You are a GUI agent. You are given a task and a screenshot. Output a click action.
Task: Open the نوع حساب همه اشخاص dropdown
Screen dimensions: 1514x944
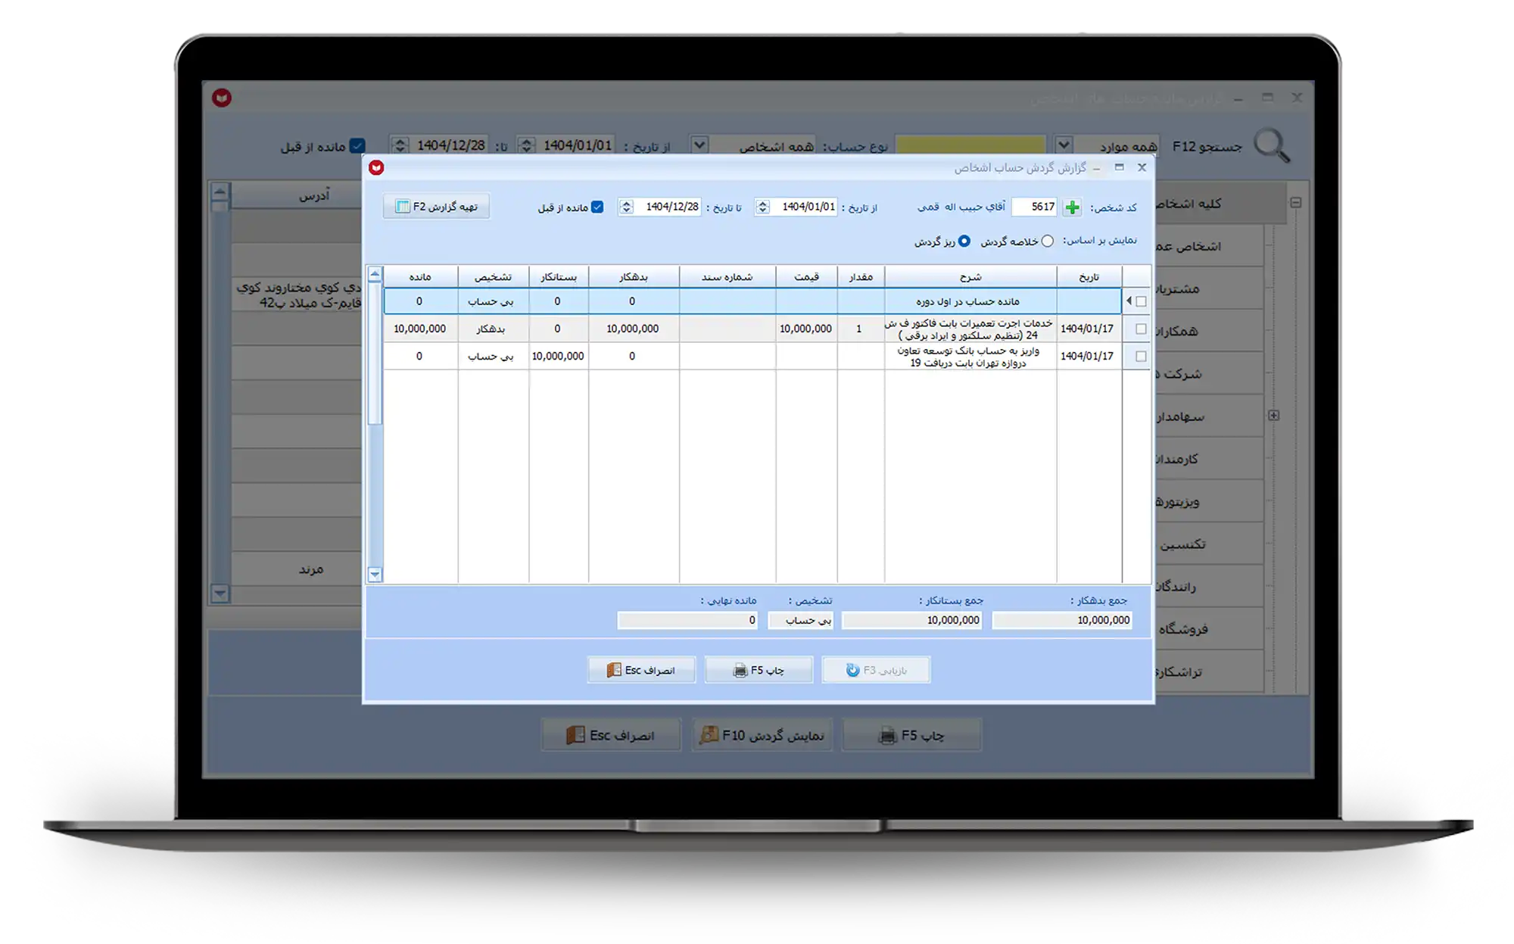coord(699,145)
